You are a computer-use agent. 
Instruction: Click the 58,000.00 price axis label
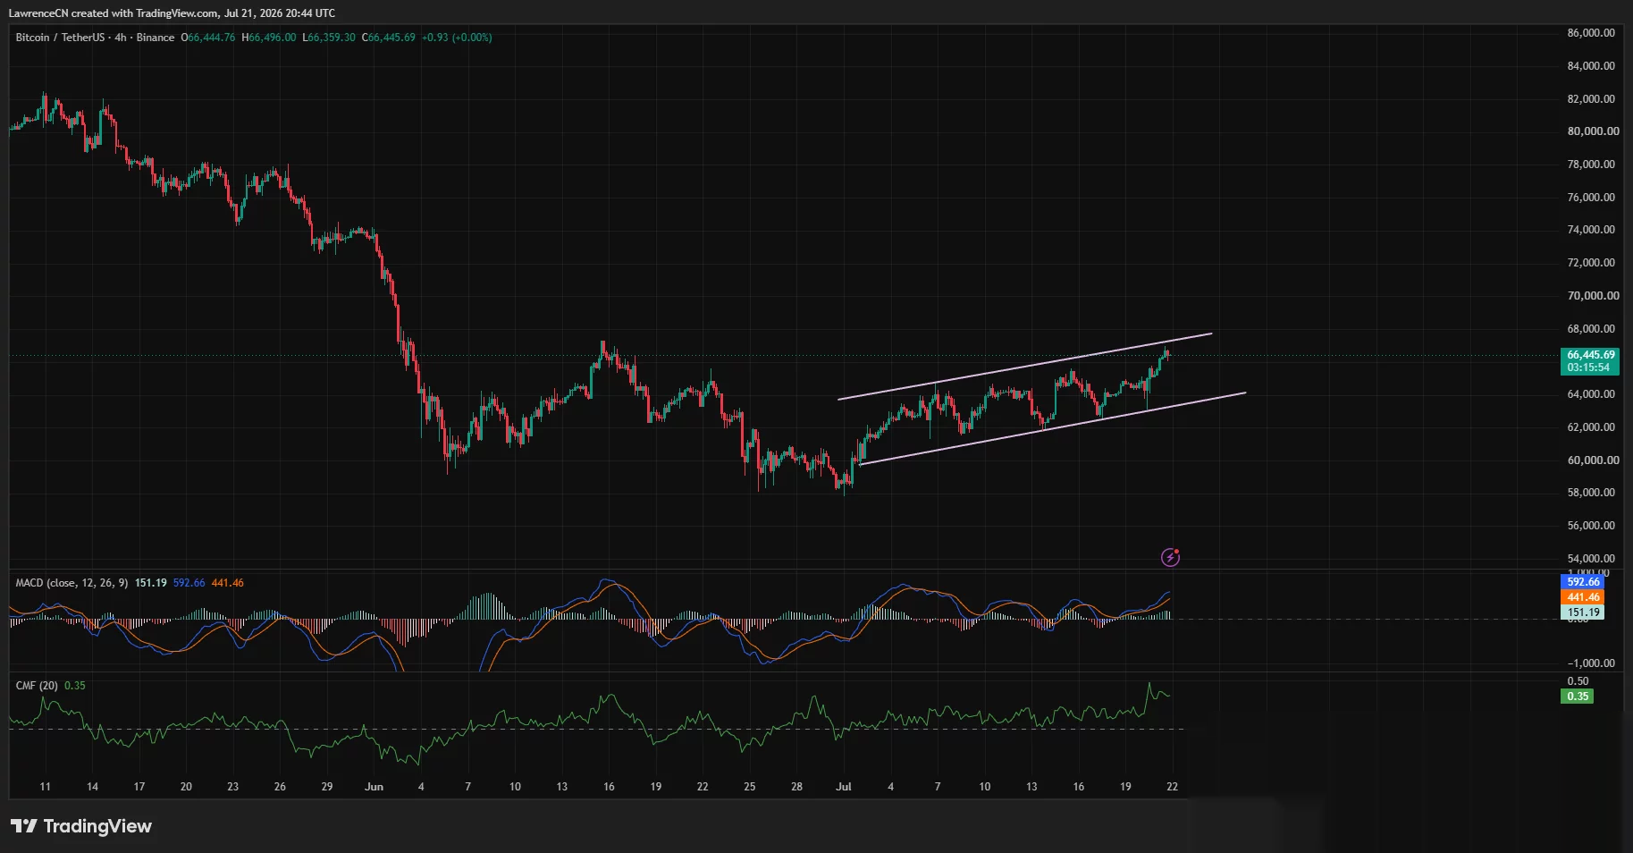click(x=1591, y=493)
